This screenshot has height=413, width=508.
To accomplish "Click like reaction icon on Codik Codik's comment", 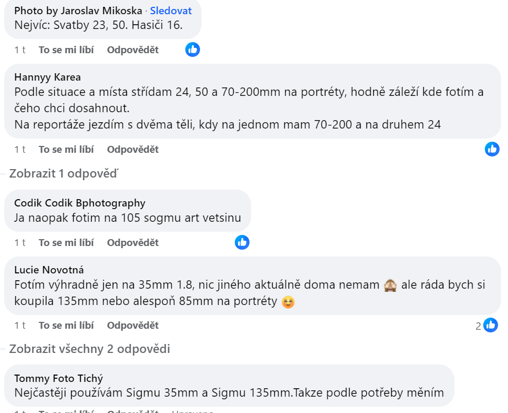I will [x=242, y=242].
